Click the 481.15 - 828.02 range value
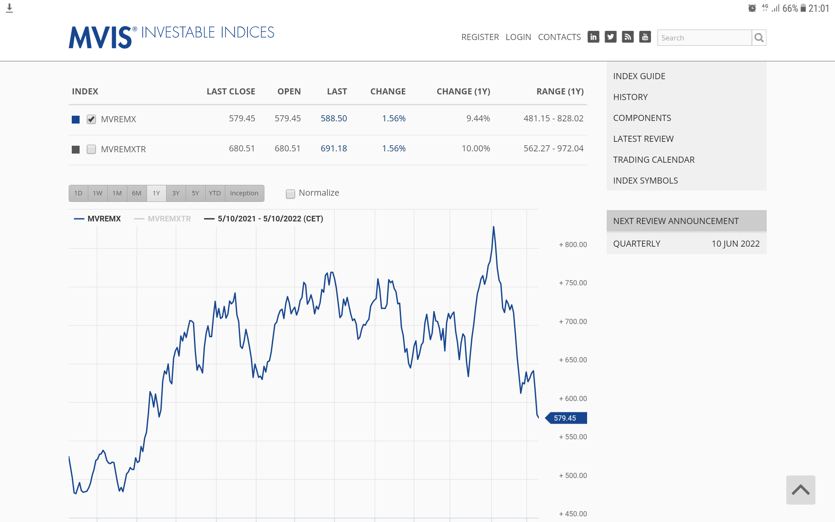The height and width of the screenshot is (522, 835). point(554,118)
